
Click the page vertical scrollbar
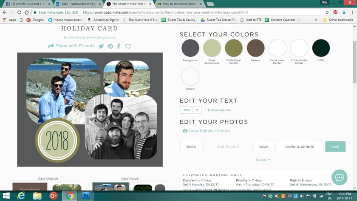point(355,62)
